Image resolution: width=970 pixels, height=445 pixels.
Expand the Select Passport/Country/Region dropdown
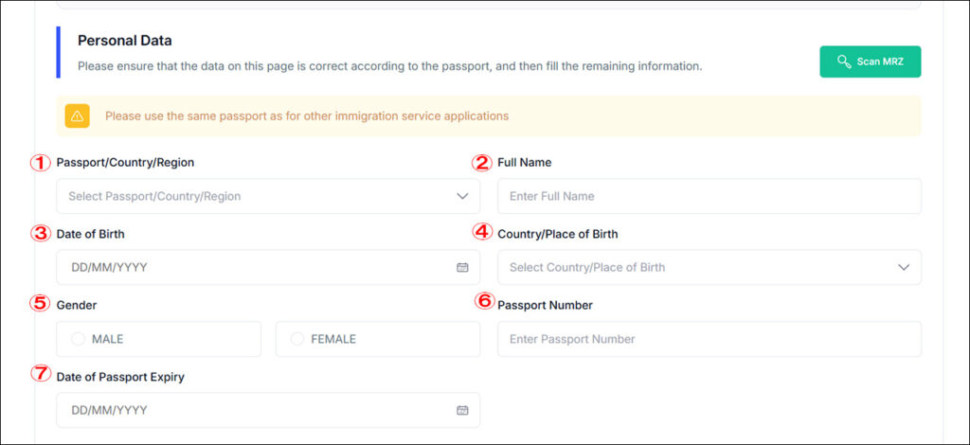[268, 197]
